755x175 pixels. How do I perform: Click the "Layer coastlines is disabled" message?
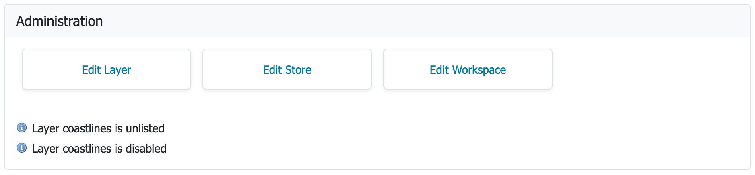(x=99, y=149)
